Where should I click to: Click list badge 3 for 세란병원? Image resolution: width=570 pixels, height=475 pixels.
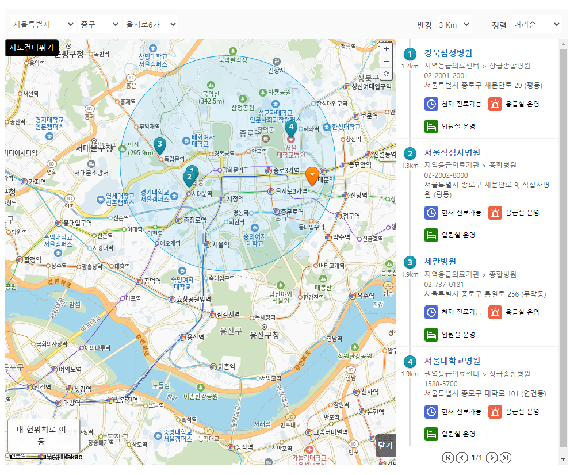410,262
